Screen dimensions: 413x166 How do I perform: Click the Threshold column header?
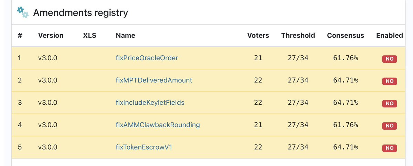298,35
